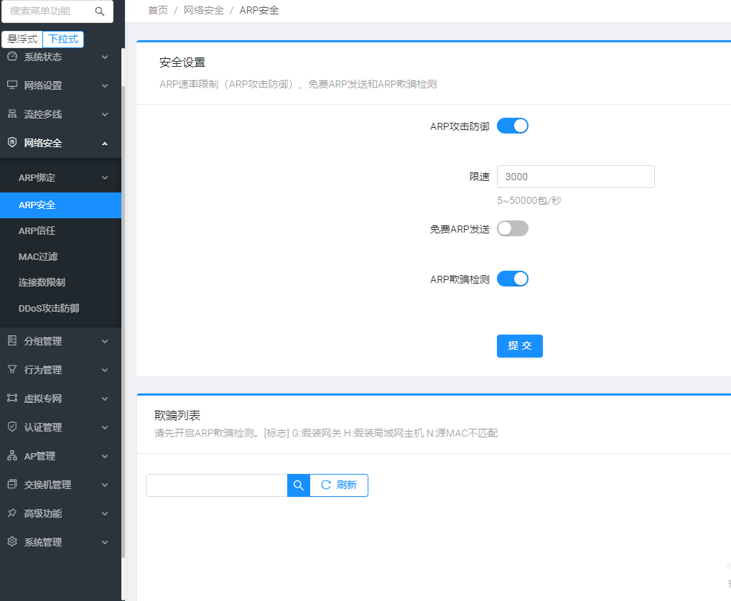Open DDoS攻击防御 menu item
The width and height of the screenshot is (731, 601).
[x=60, y=308]
